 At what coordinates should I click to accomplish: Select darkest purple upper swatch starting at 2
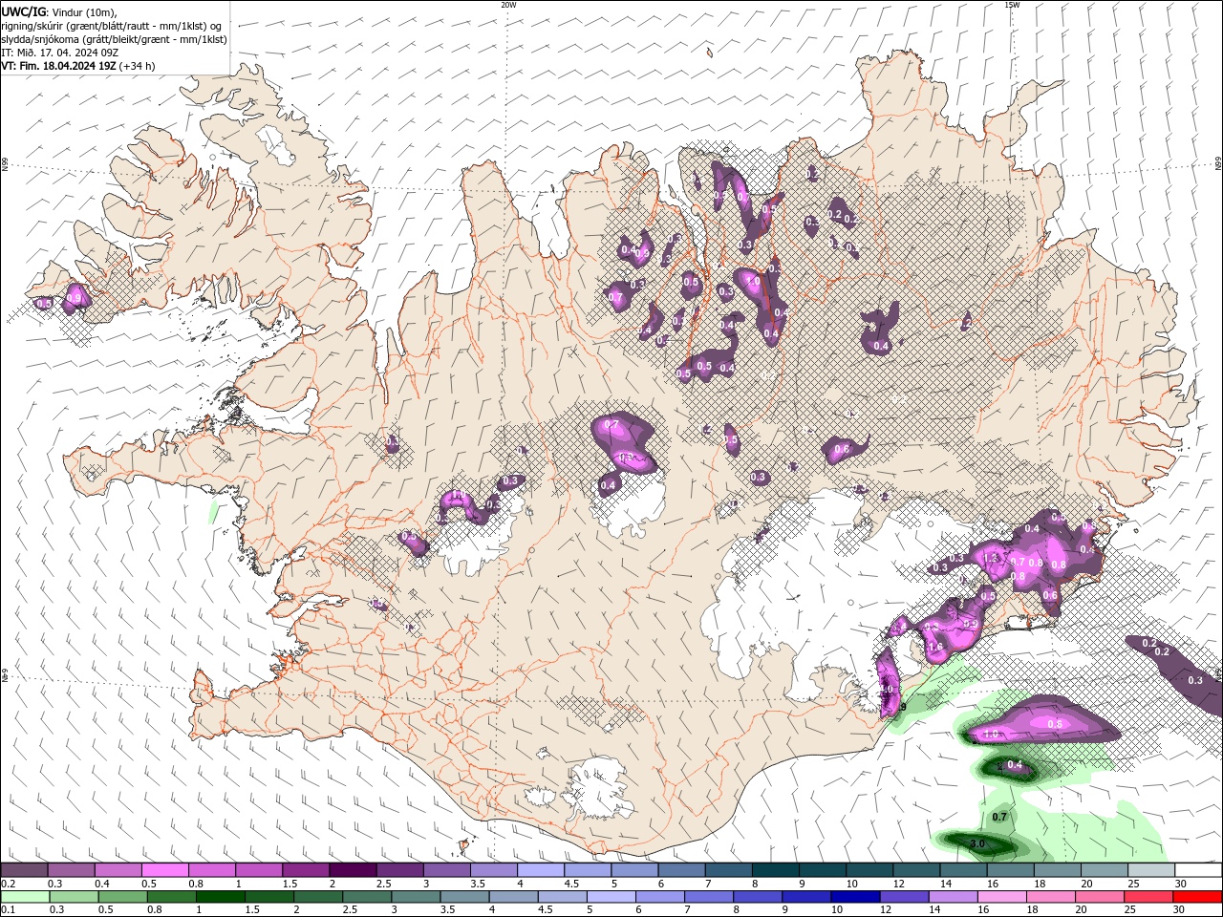[353, 869]
